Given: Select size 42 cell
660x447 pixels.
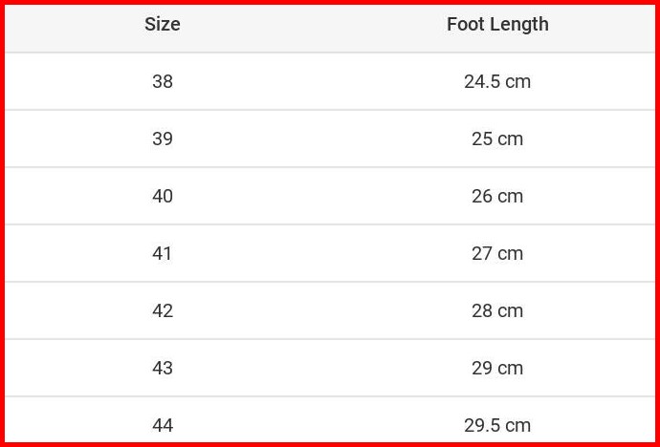Looking at the screenshot, I should coord(163,311).
